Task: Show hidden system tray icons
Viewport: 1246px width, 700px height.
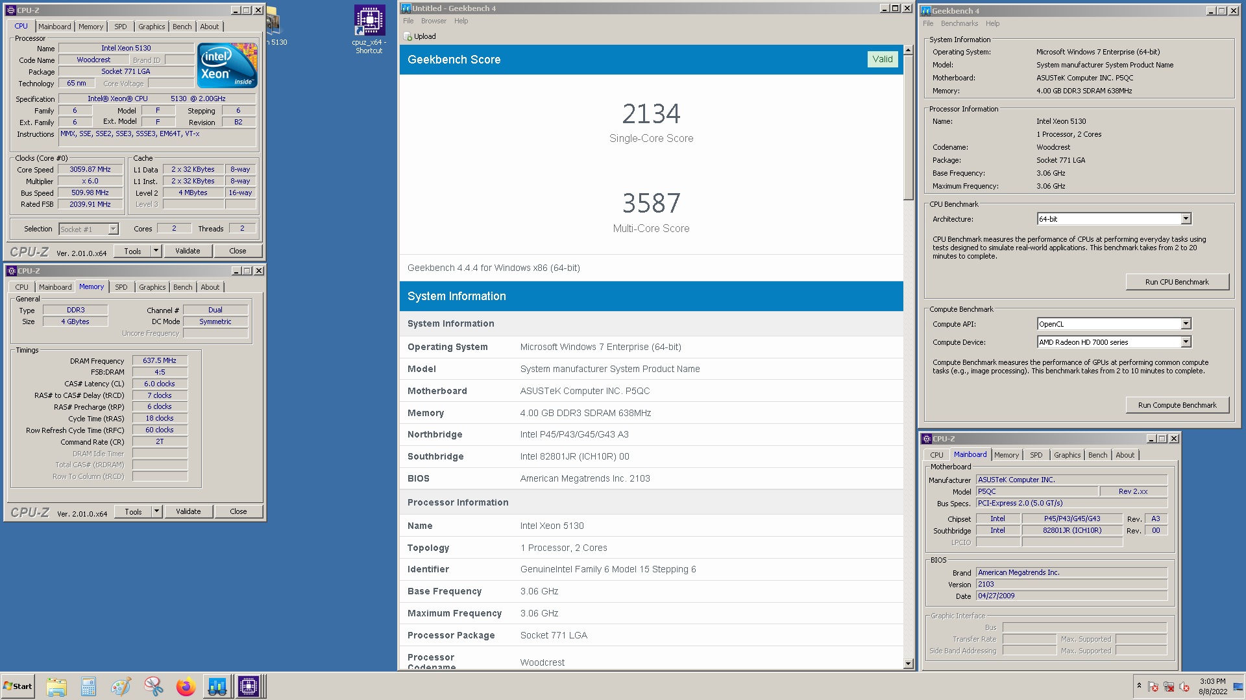Action: [x=1139, y=686]
